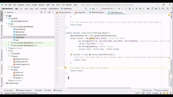The image size is (173, 97).
Task: Open the Resource Manager side tab
Action: click(x=2, y=32)
